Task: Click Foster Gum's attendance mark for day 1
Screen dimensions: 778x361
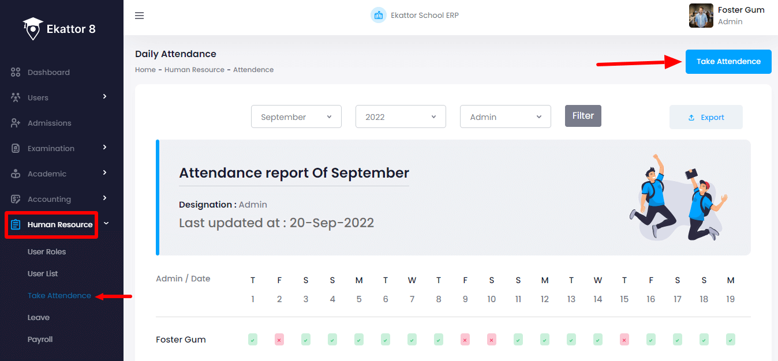Action: [x=253, y=340]
